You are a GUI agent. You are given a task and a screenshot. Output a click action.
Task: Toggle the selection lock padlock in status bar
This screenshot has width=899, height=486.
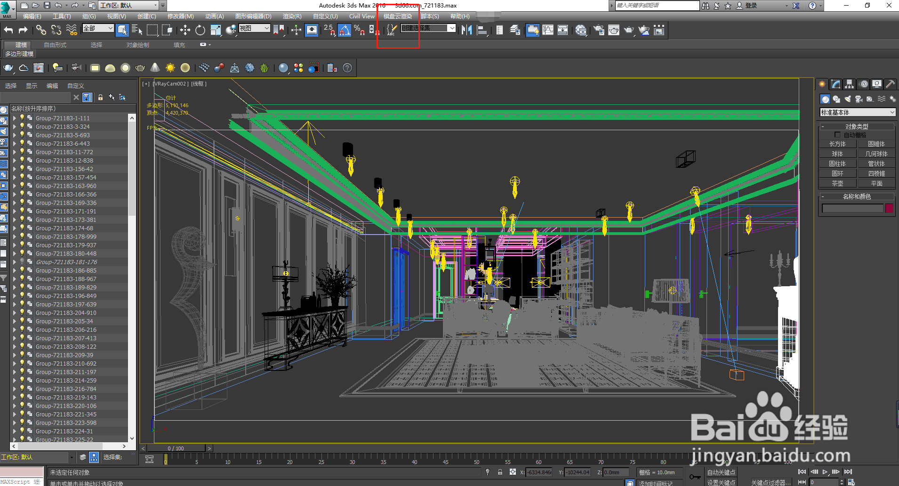(500, 472)
